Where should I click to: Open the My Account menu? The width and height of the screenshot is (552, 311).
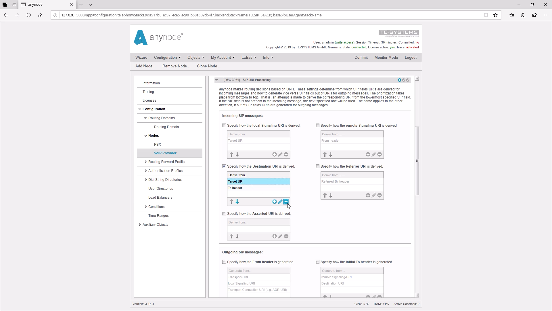click(x=223, y=58)
